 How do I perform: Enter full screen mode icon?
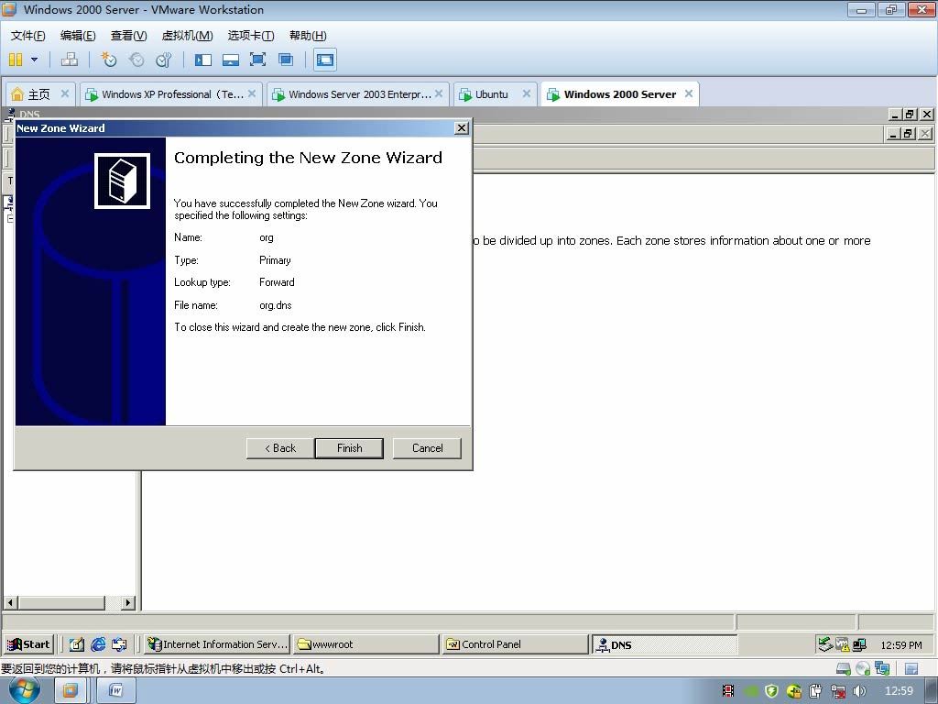coord(257,60)
